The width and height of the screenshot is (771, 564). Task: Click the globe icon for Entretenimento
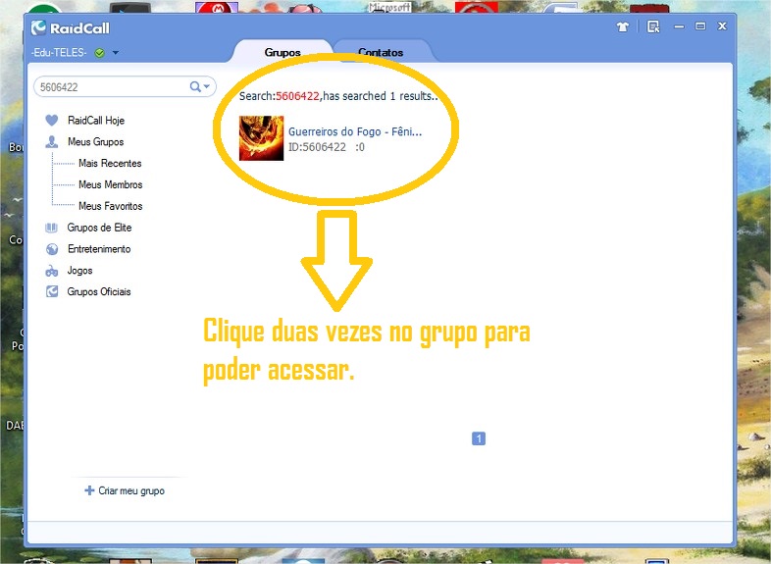(x=52, y=249)
